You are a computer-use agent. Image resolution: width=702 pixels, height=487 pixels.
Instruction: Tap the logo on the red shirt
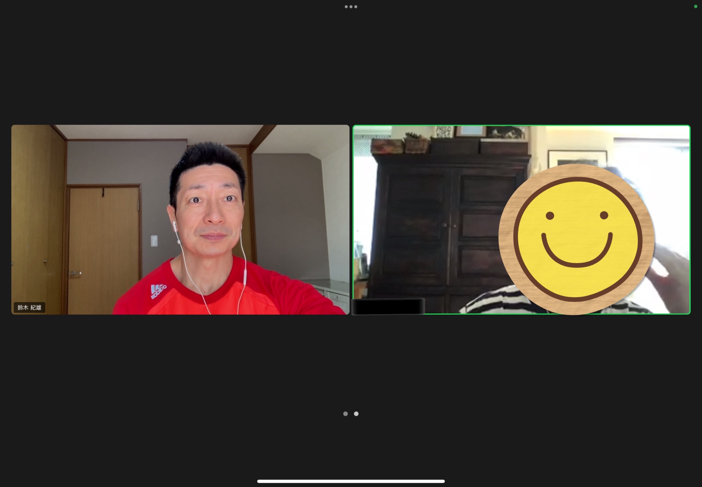pos(158,291)
